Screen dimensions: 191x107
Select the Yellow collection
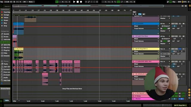click(x=5, y=18)
